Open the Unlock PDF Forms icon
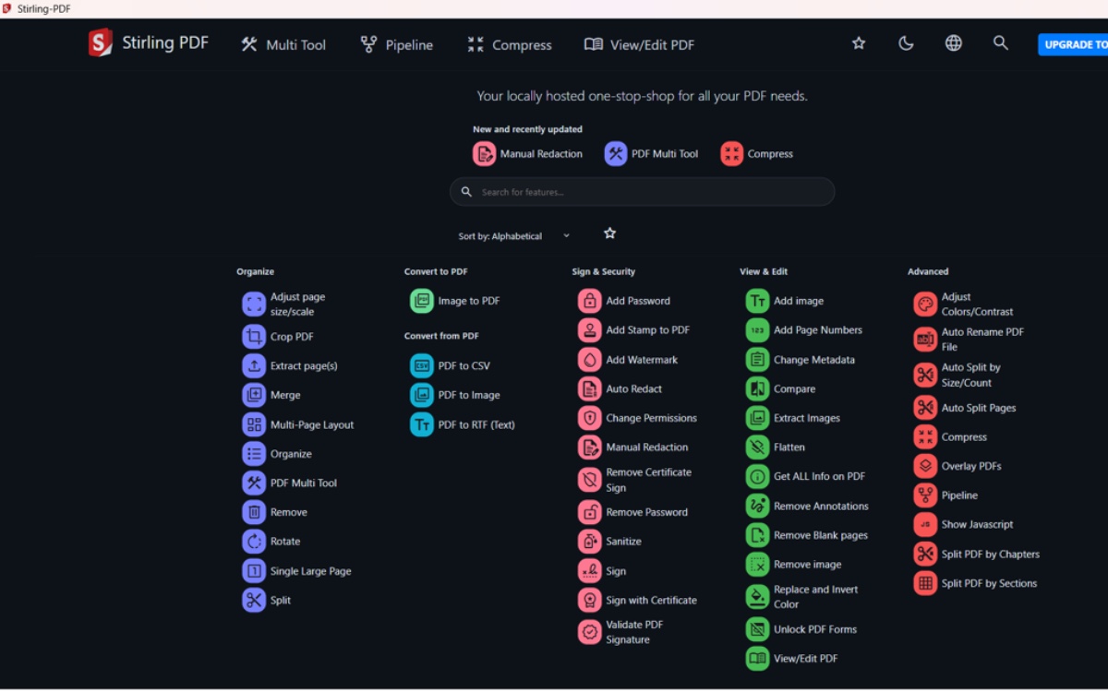Image resolution: width=1108 pixels, height=692 pixels. [757, 629]
